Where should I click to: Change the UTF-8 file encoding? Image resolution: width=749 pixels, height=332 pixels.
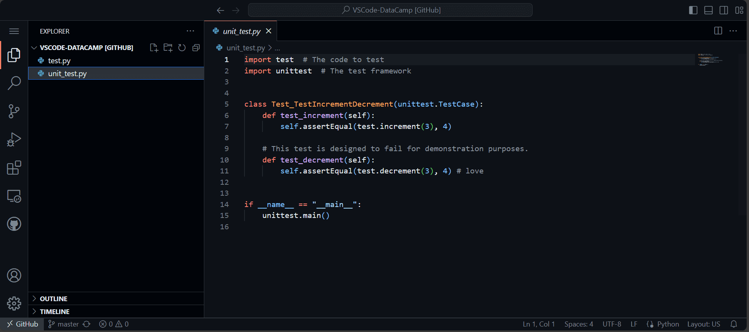click(x=612, y=324)
